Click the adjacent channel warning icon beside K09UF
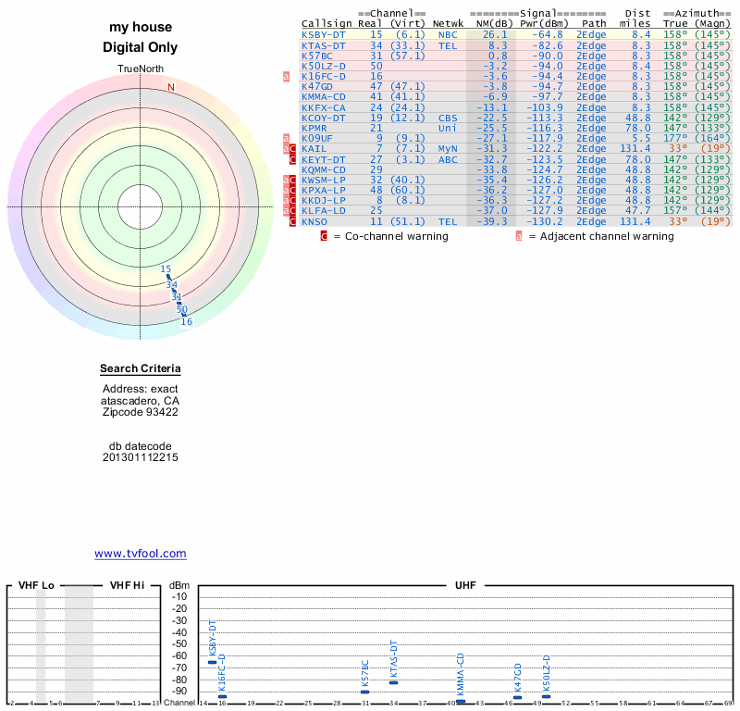 pyautogui.click(x=287, y=139)
